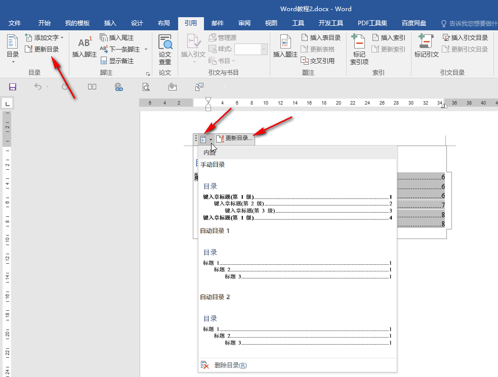Click the TOC field drag handle dots

pyautogui.click(x=196, y=138)
